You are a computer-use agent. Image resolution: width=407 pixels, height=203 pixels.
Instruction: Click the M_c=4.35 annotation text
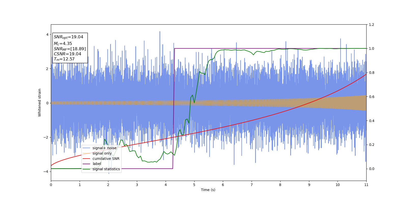coord(63,44)
